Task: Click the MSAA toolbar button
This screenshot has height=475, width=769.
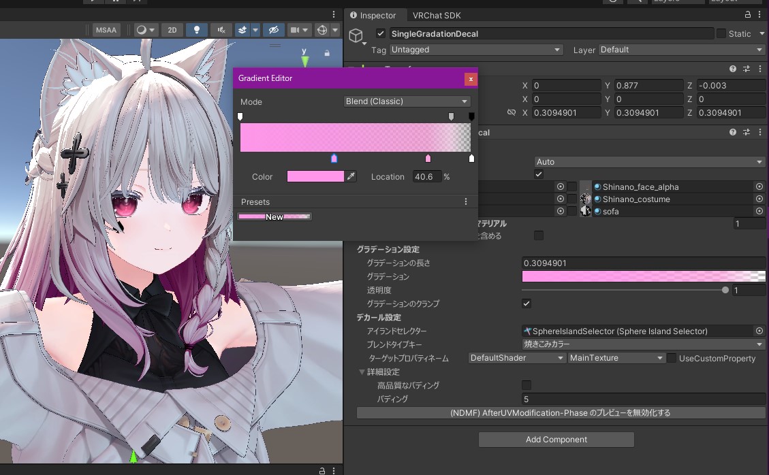Action: pyautogui.click(x=106, y=30)
